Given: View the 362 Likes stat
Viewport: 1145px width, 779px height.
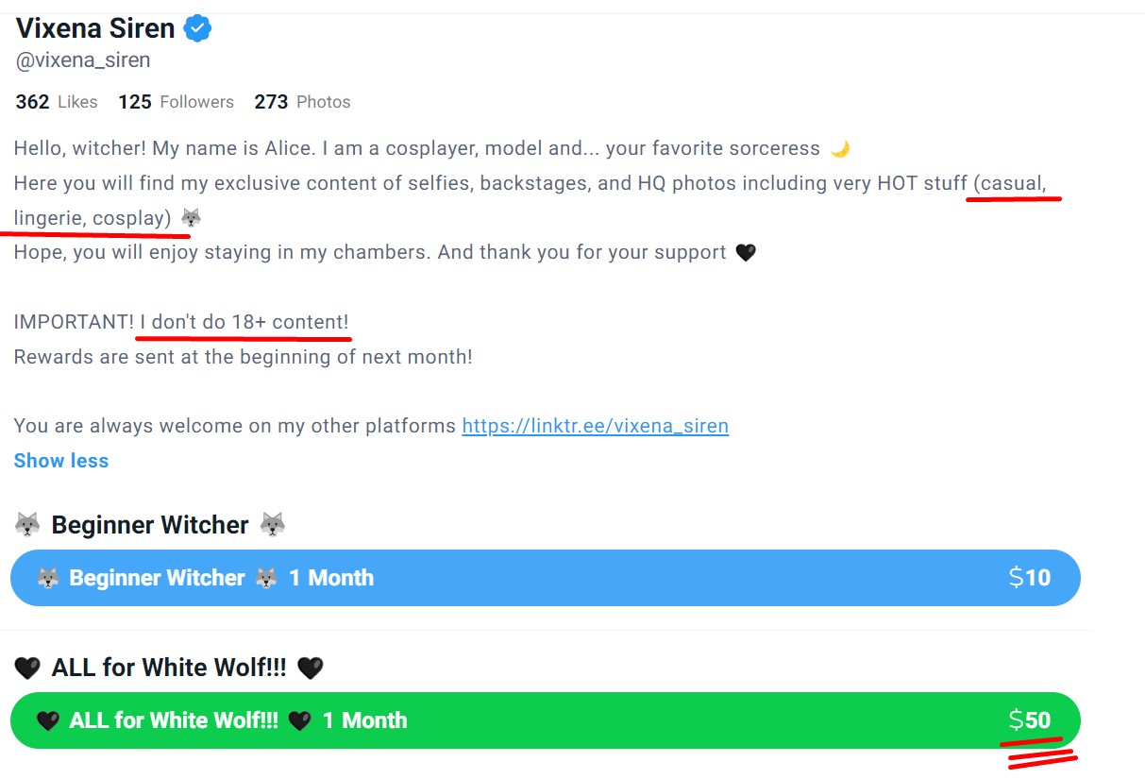Looking at the screenshot, I should coord(57,102).
